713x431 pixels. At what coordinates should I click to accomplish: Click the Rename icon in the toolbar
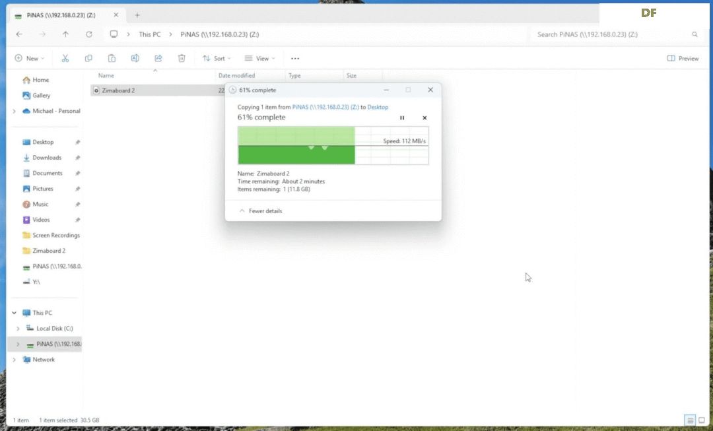coord(135,58)
